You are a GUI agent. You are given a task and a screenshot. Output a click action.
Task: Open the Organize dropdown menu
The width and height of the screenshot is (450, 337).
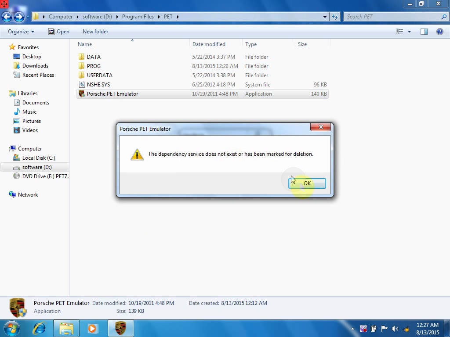tap(21, 32)
